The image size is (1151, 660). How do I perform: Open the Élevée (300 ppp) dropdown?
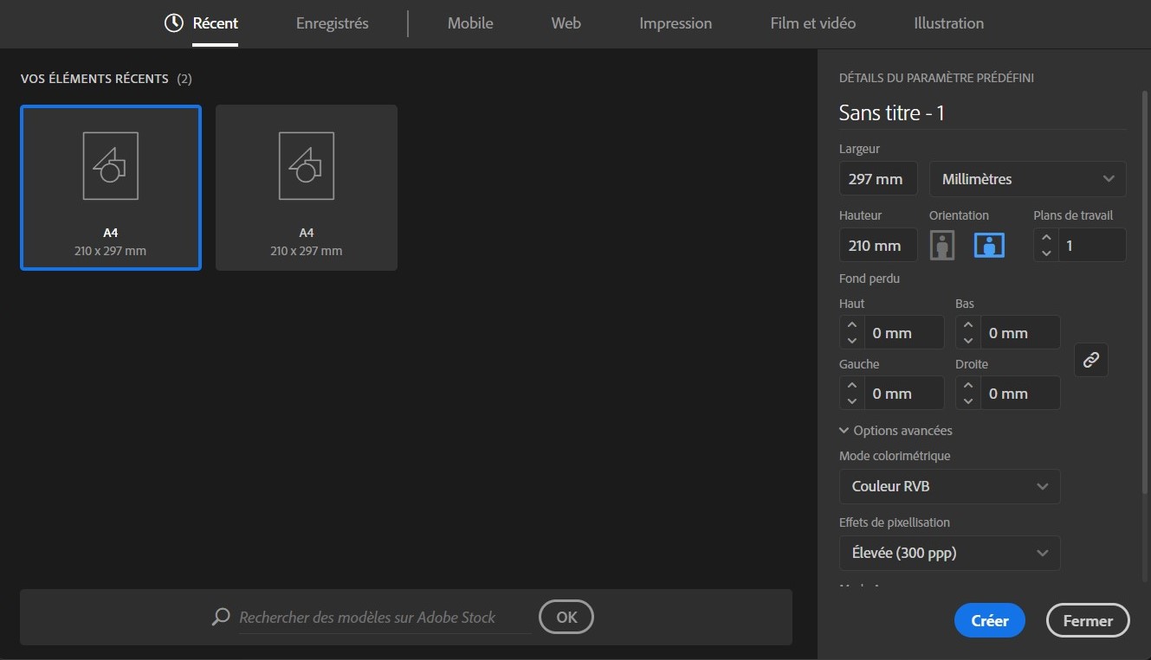tap(950, 553)
